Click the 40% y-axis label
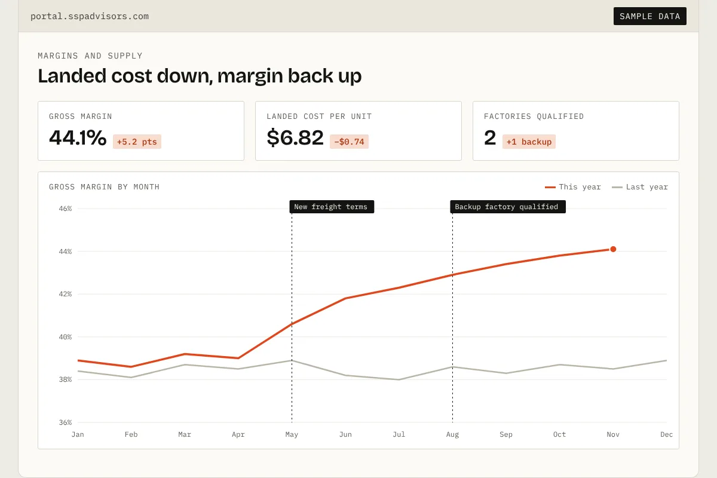 coord(65,337)
